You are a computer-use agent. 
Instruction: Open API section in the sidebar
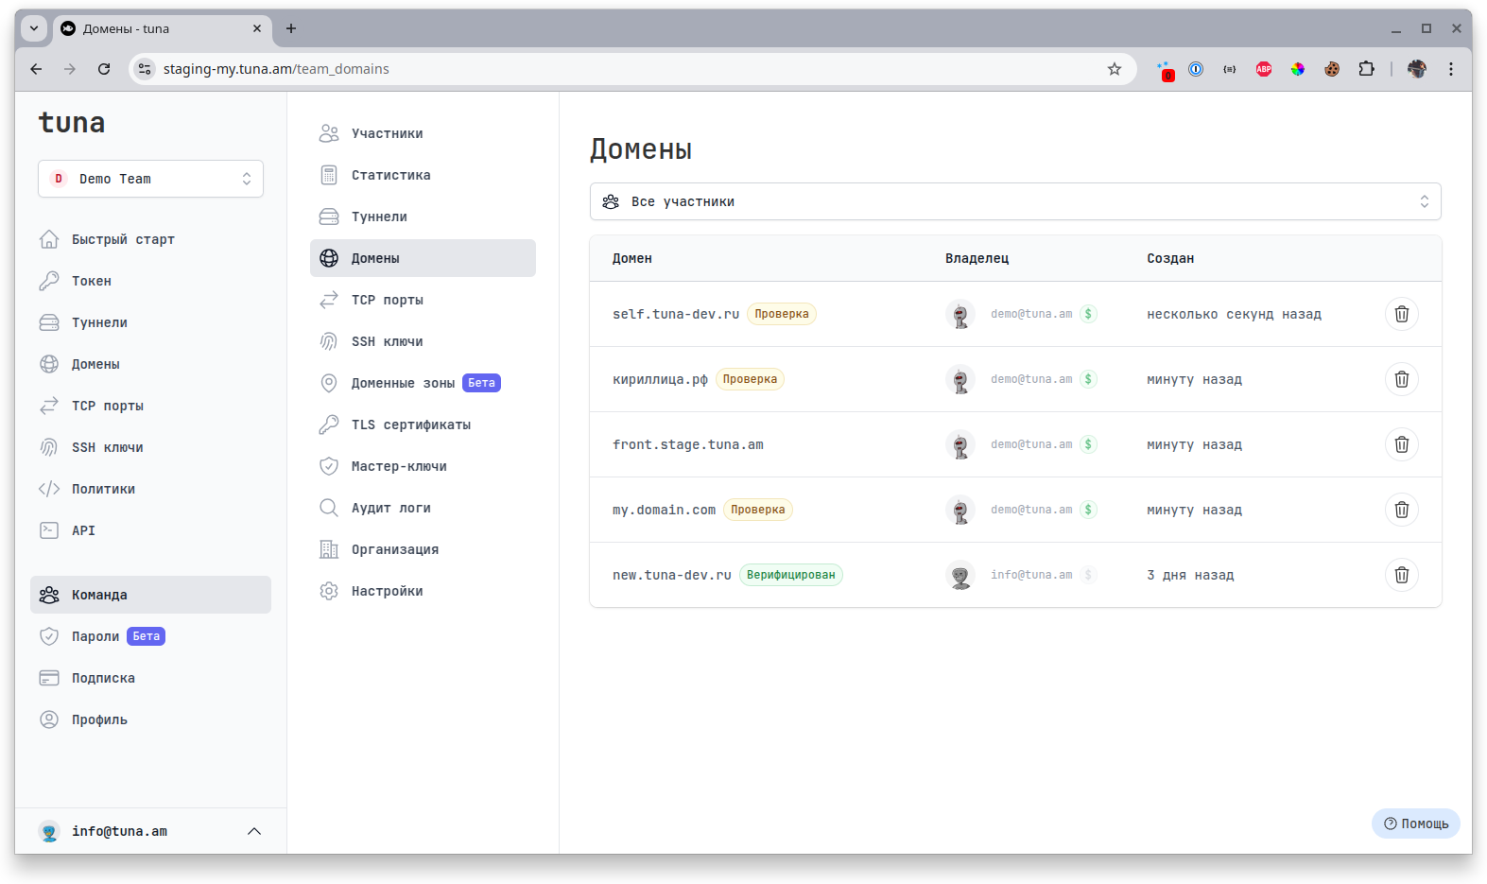pos(150,530)
